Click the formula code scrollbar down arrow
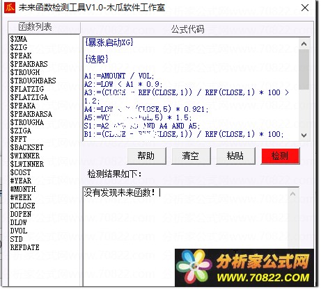This screenshot has width=321, height=289. tap(304, 135)
